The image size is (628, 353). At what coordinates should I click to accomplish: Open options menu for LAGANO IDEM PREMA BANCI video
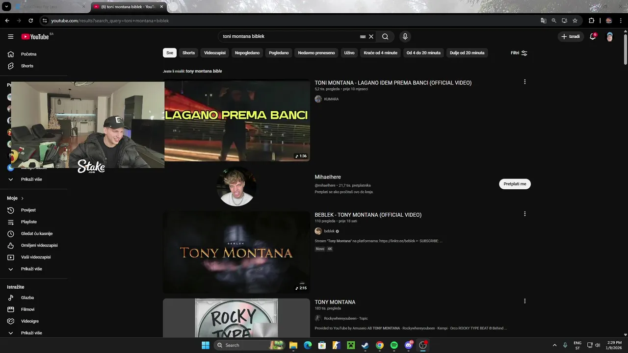(x=524, y=82)
